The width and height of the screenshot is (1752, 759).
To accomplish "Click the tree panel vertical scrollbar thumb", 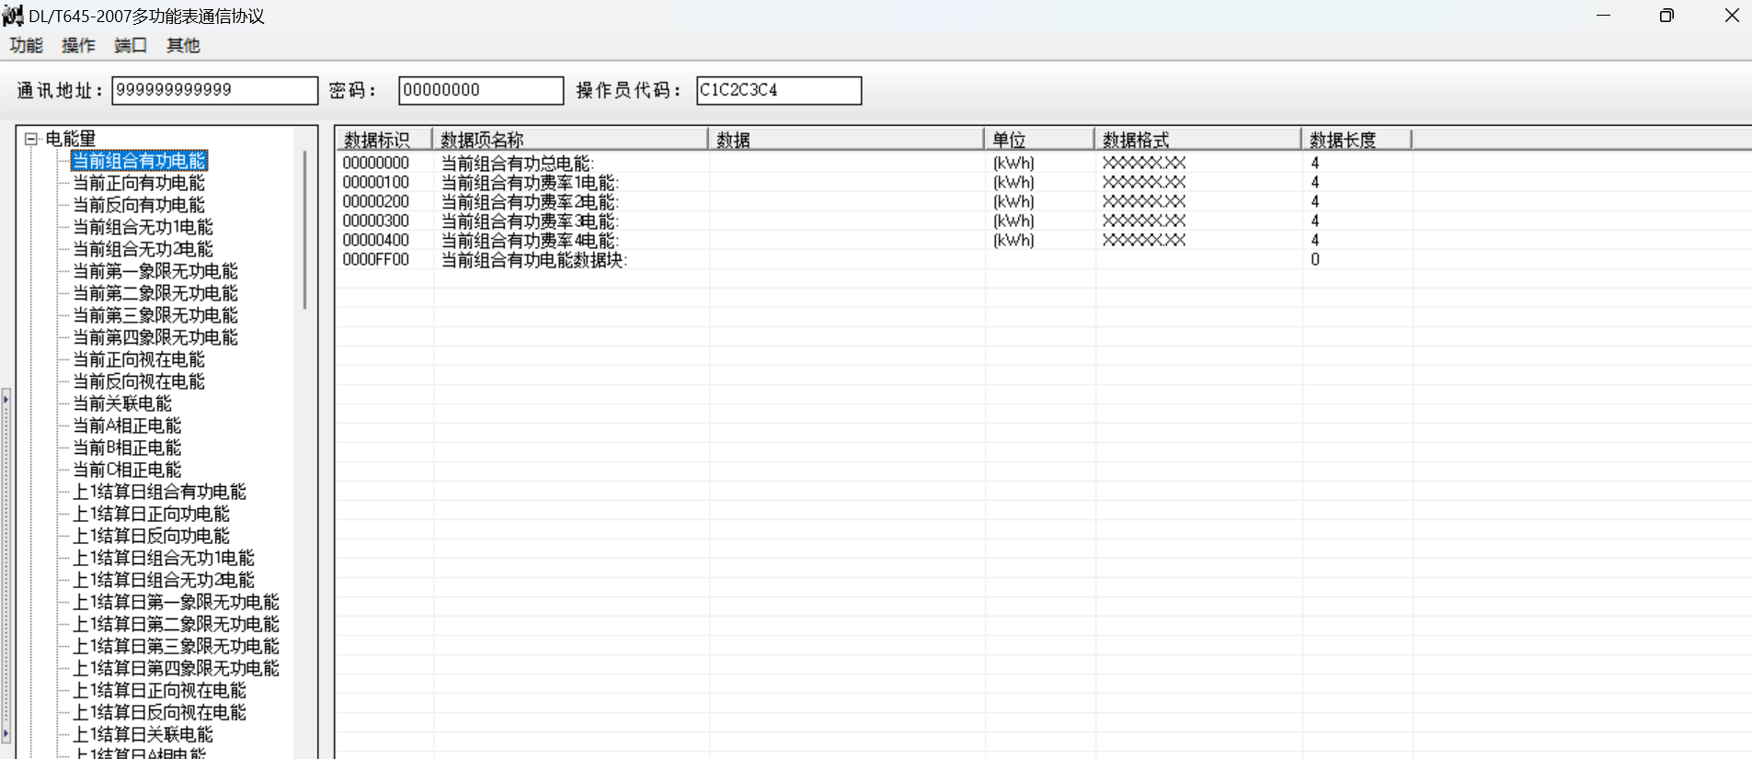I will pos(304,230).
